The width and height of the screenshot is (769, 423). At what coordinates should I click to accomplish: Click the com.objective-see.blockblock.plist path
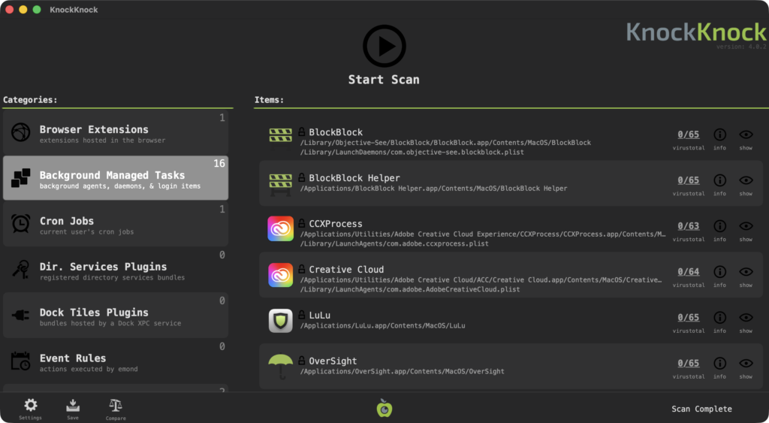coord(412,152)
